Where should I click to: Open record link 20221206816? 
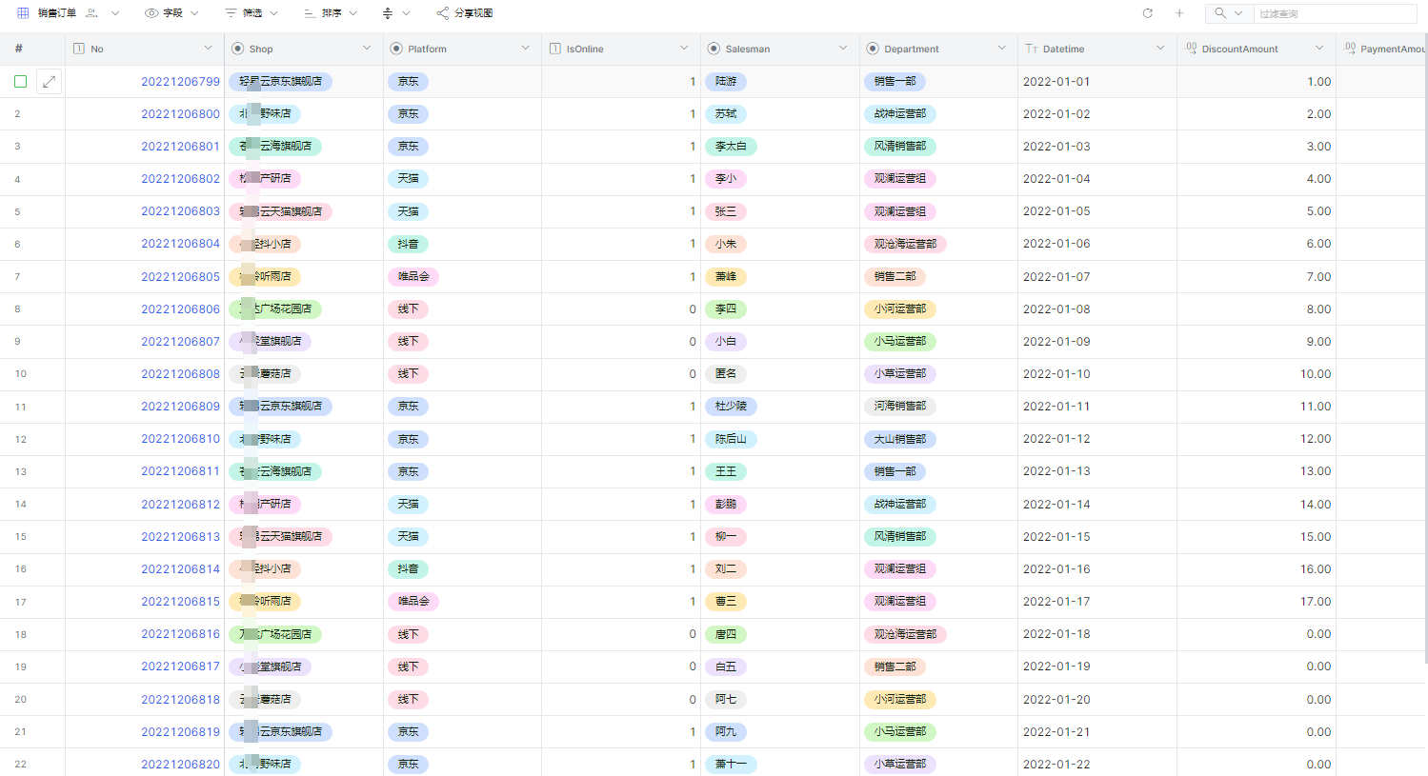pos(180,634)
